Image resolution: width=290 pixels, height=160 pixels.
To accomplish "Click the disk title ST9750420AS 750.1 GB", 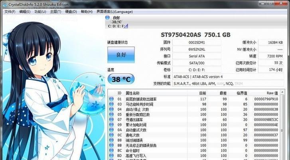I will [x=195, y=35].
